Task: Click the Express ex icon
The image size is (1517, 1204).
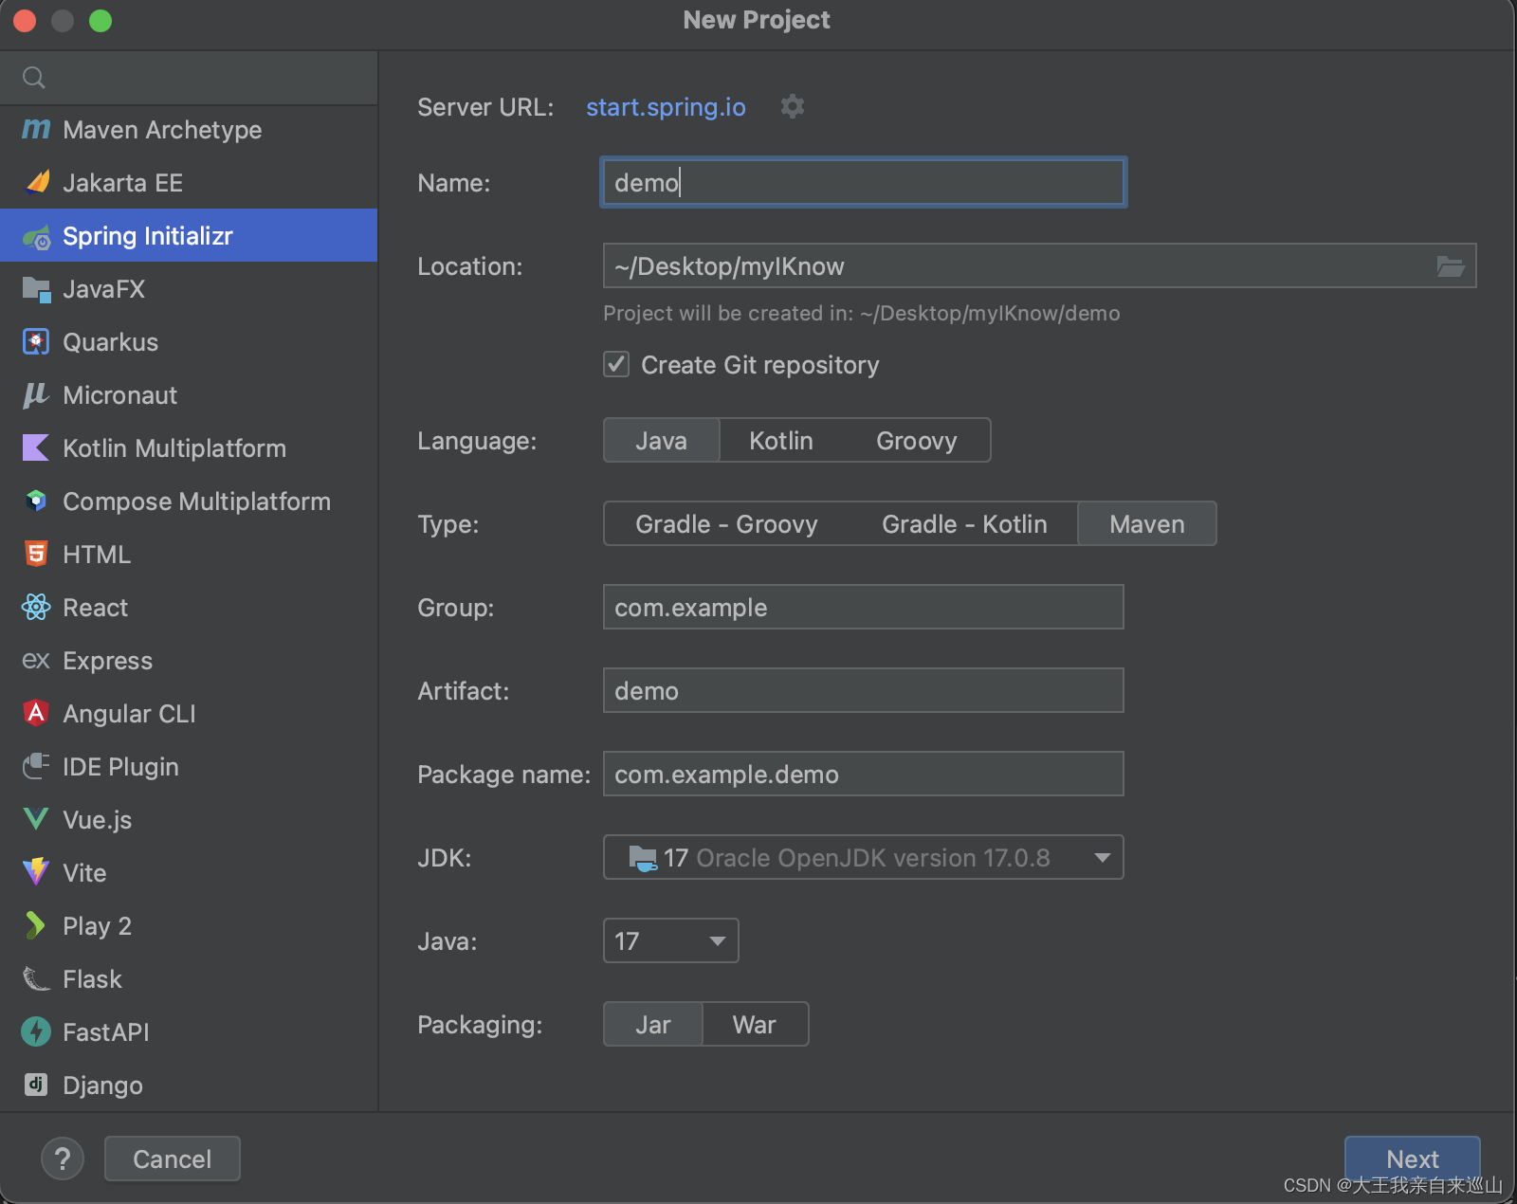Action: (36, 661)
